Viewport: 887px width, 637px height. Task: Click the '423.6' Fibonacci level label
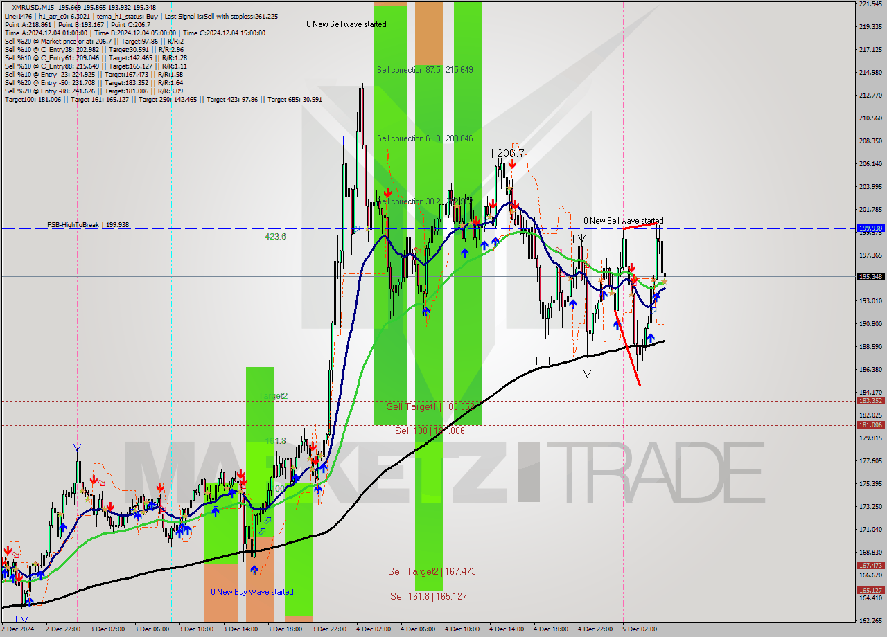[x=275, y=236]
